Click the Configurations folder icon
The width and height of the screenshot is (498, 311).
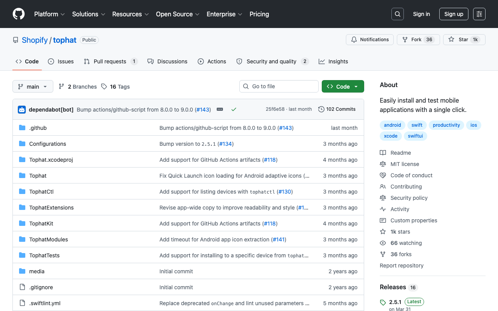(x=22, y=144)
